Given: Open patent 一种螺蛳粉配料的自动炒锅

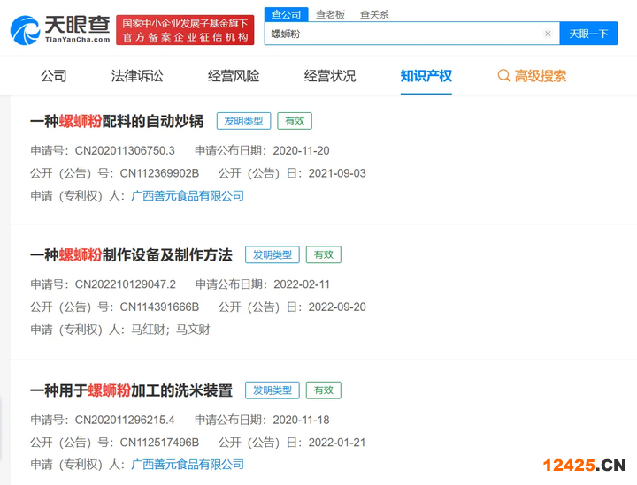Looking at the screenshot, I should pyautogui.click(x=117, y=121).
